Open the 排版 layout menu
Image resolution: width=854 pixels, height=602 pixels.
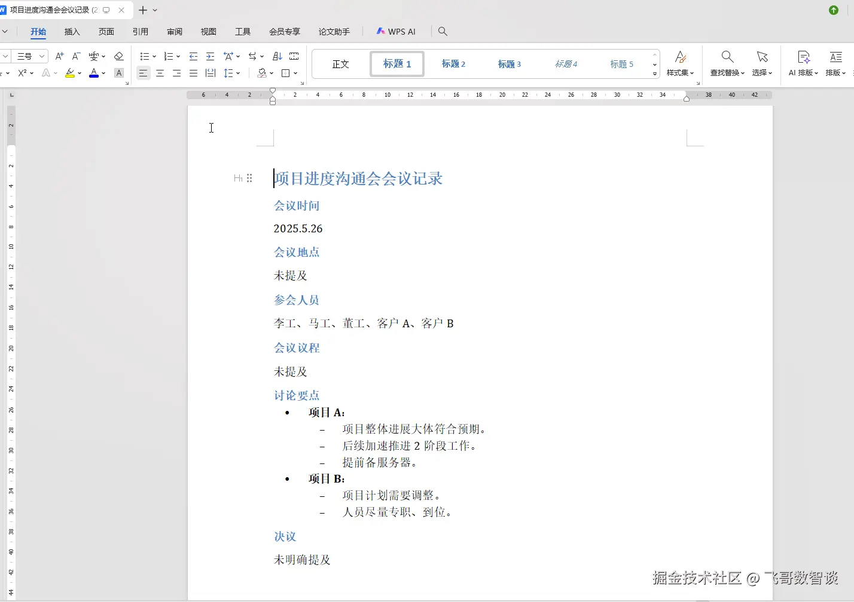click(835, 63)
